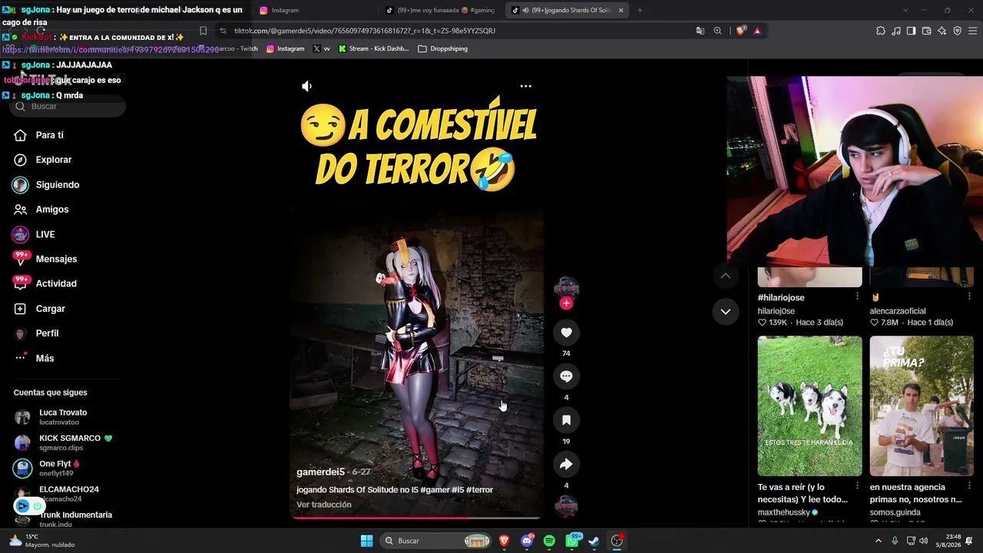Follow gamerdei5 with the red plus button
This screenshot has height=553, width=983.
(x=566, y=303)
